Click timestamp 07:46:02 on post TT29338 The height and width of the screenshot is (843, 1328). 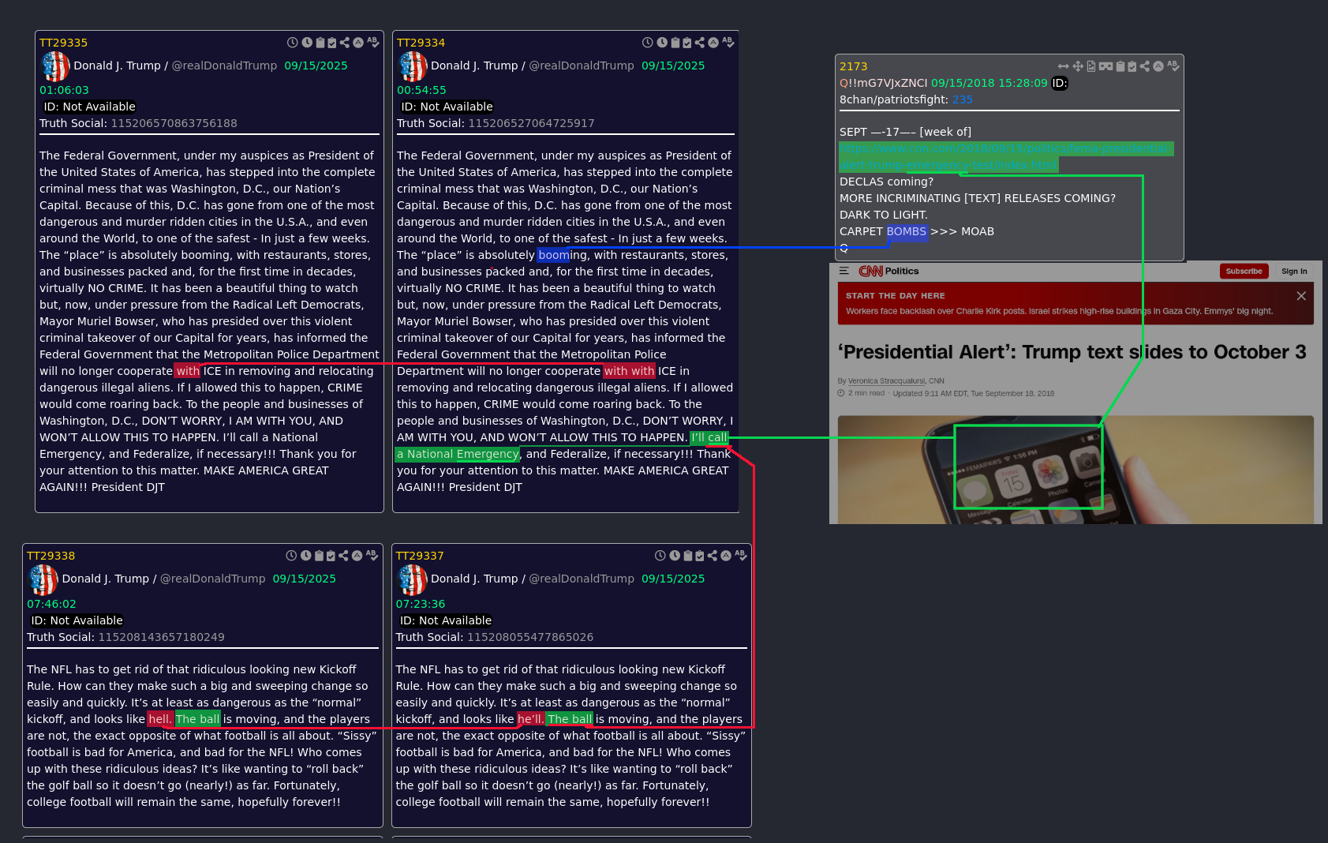[x=51, y=604]
